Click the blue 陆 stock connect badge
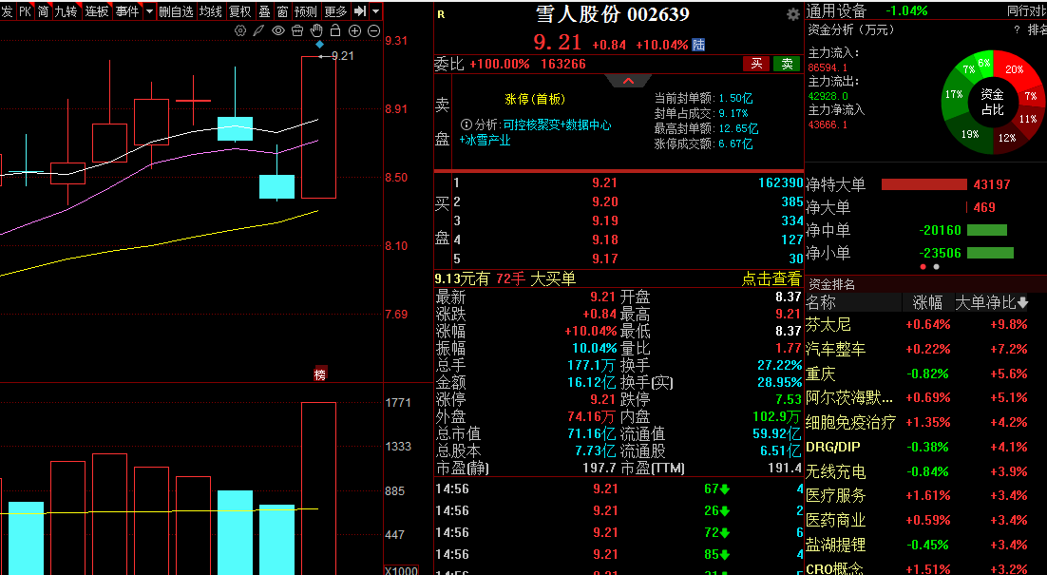 [698, 44]
